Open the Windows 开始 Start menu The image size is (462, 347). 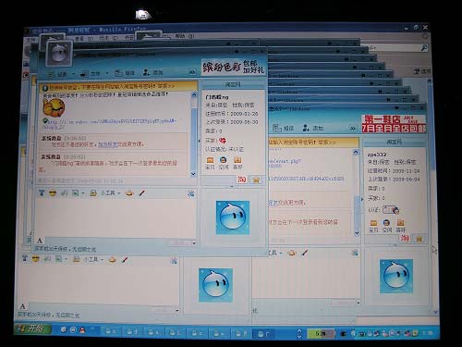click(x=32, y=328)
